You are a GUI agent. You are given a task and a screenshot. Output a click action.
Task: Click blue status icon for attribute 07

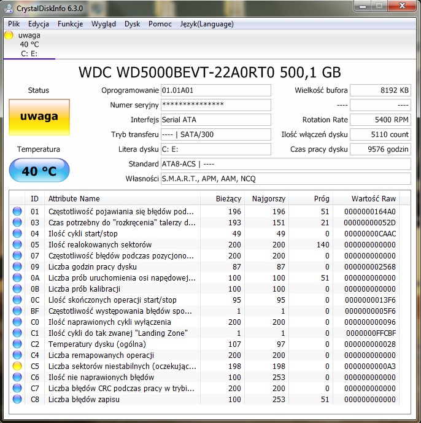click(x=17, y=255)
